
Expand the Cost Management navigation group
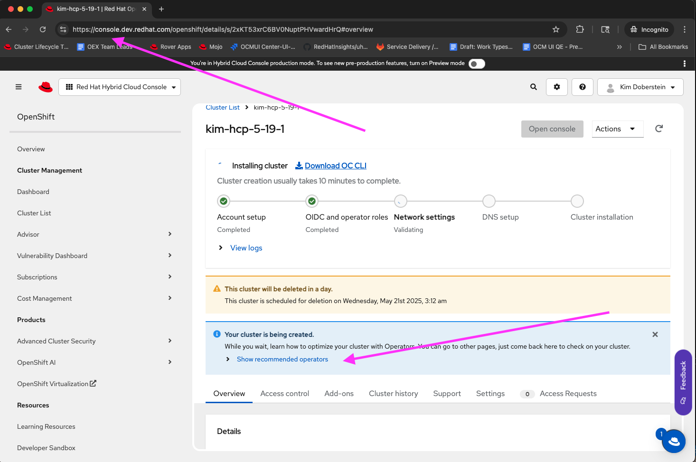click(94, 298)
